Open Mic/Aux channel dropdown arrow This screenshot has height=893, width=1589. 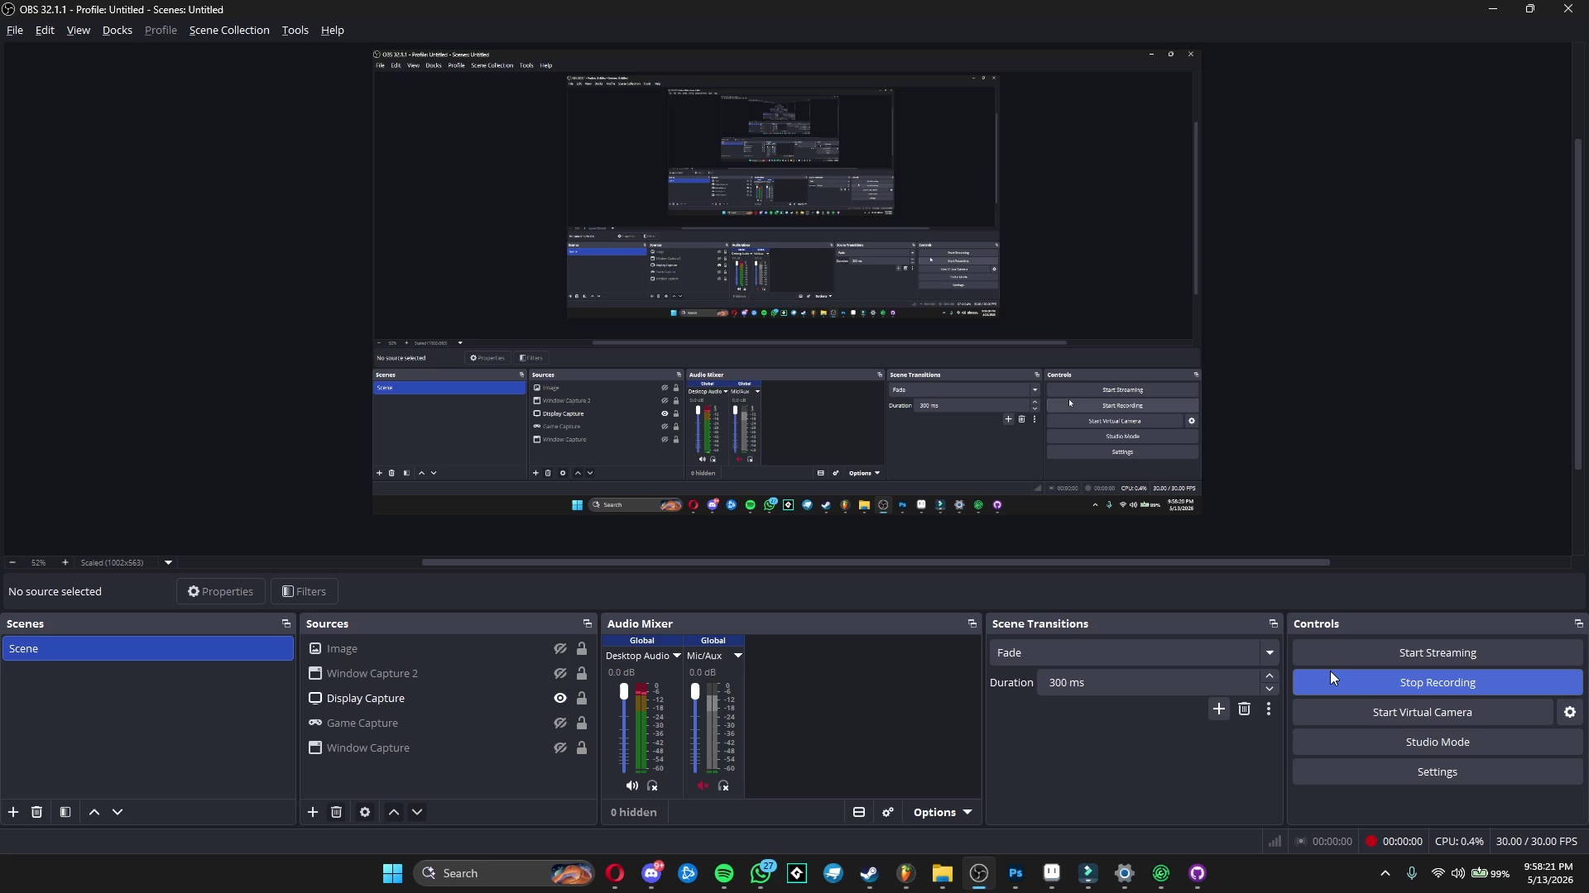(x=738, y=656)
